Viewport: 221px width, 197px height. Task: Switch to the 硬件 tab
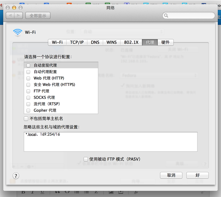165,42
